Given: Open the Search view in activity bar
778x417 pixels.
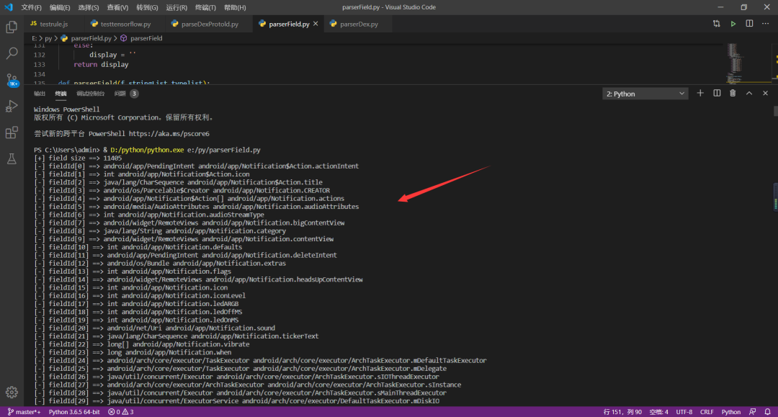Looking at the screenshot, I should coord(12,53).
